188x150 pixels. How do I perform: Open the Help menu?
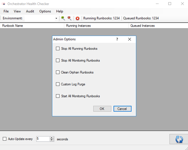point(60,11)
